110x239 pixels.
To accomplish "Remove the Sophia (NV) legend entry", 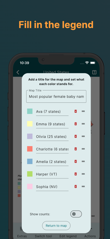I will [75, 186].
